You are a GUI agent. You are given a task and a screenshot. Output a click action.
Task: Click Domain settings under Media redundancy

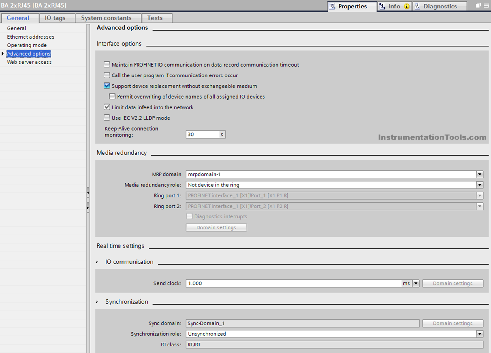[216, 227]
